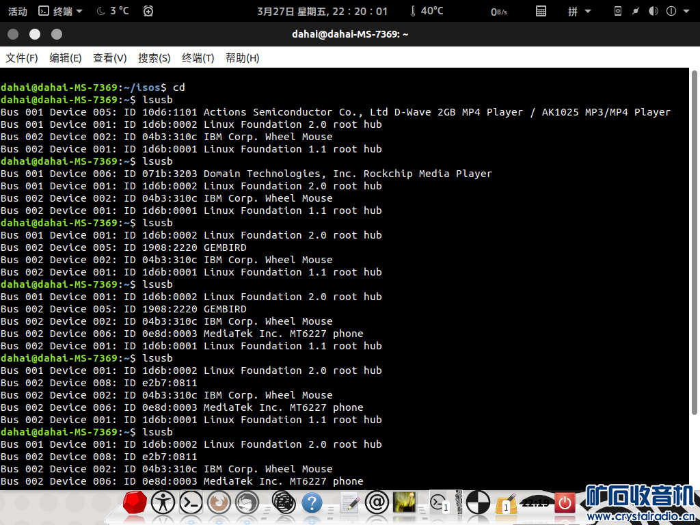Screen dimensions: 700x525
Task: Click the window title dahai@dahai-MS-7369: ~
Action: [350, 34]
